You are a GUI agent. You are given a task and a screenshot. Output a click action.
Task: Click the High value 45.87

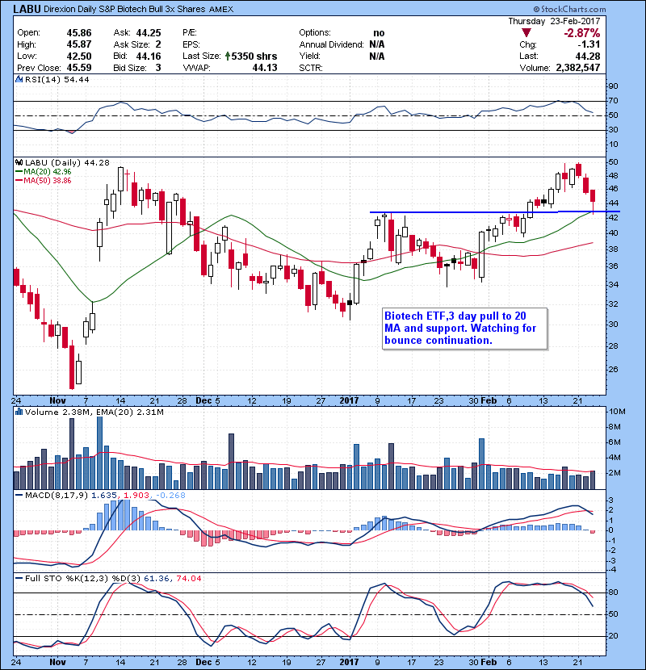79,44
